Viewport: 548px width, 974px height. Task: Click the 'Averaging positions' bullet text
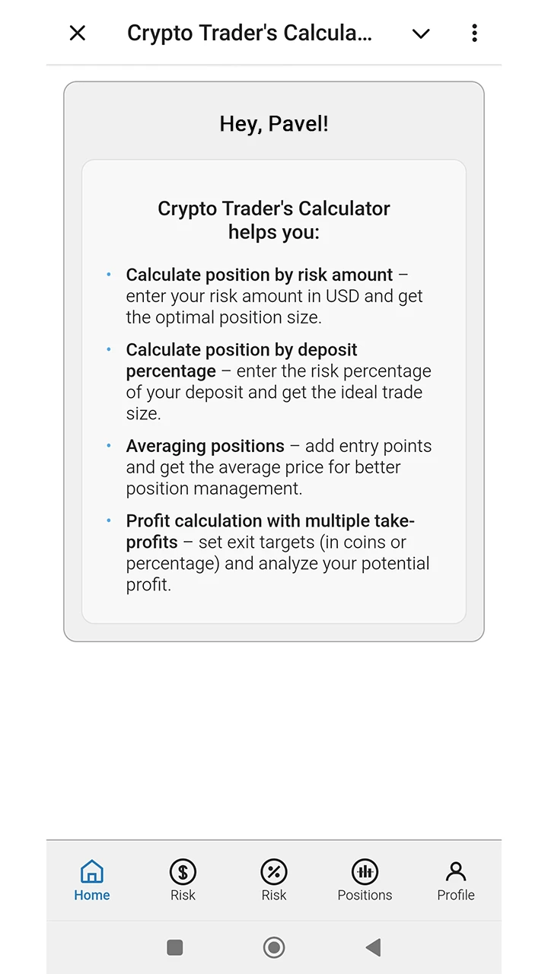(x=205, y=446)
